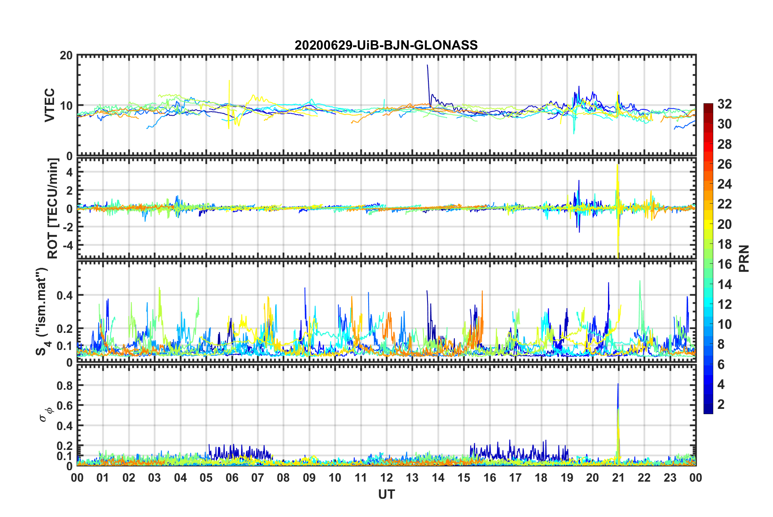Click the PRN colorbar

(708, 258)
